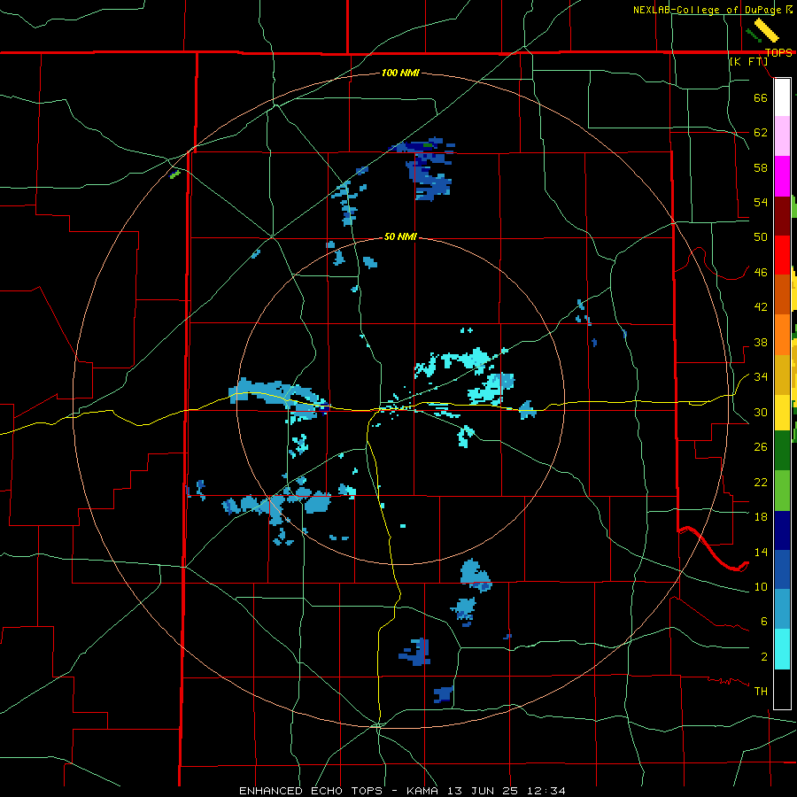This screenshot has height=797, width=797.
Task: Click the light pink legend swatch
Action: (782, 135)
